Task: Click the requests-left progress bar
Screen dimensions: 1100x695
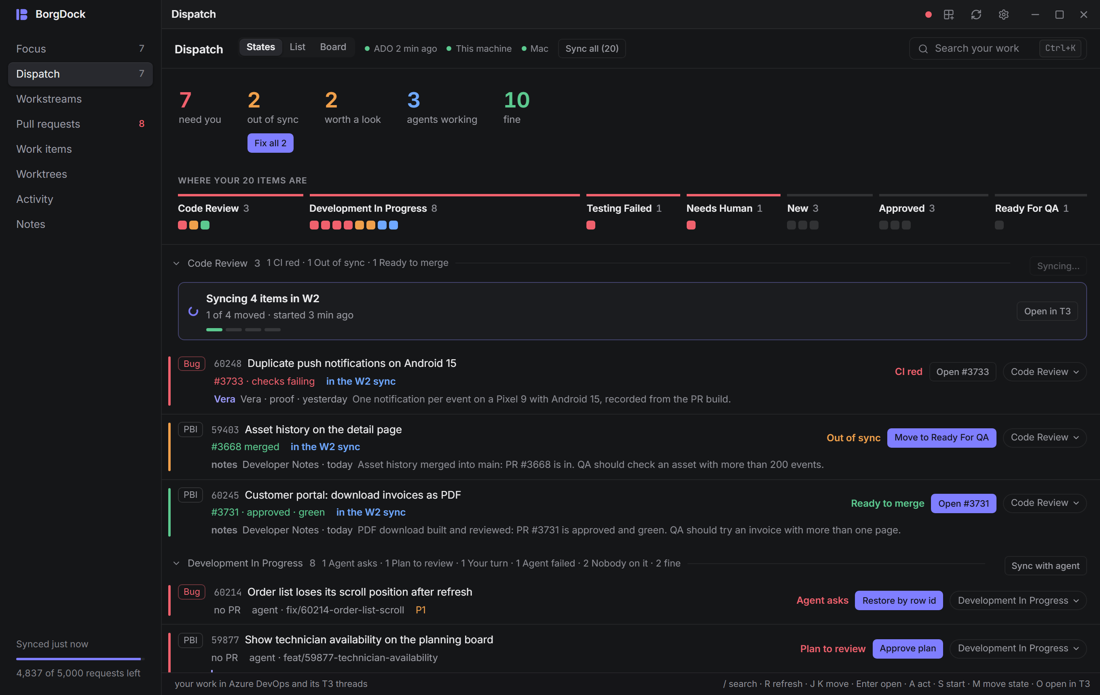Action: click(x=80, y=659)
